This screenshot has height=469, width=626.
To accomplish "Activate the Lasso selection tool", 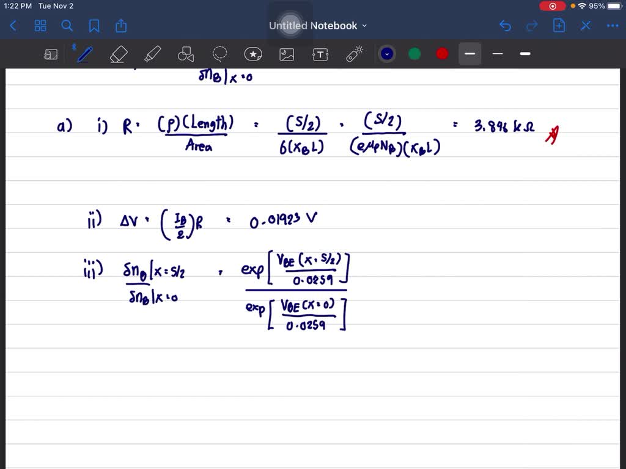I will pyautogui.click(x=219, y=54).
